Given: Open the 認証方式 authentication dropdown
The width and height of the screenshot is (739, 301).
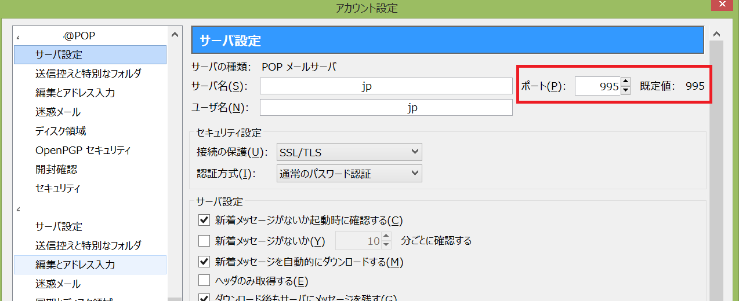Looking at the screenshot, I should coord(349,173).
